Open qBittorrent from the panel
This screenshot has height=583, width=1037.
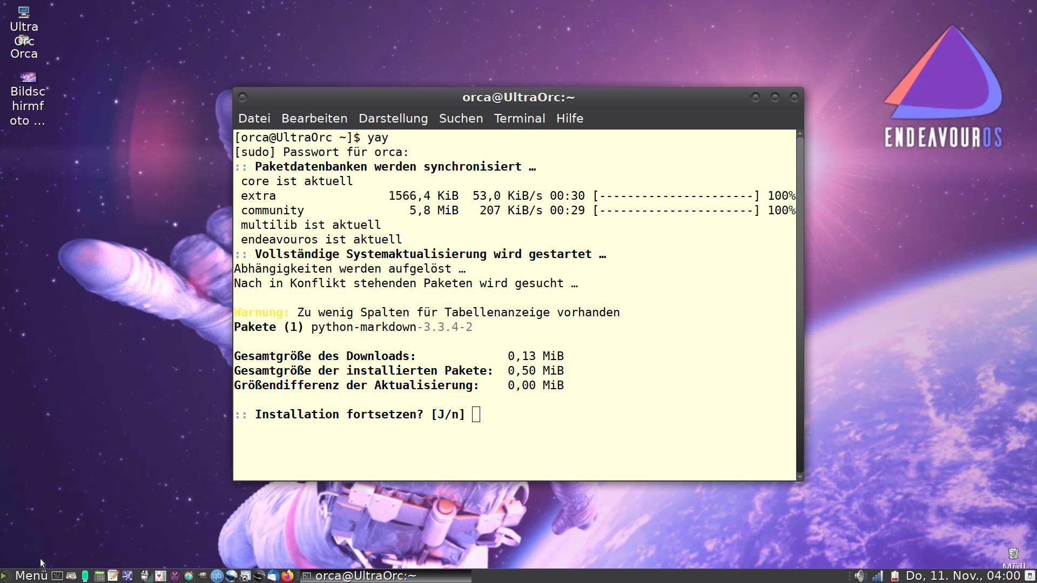tap(217, 576)
